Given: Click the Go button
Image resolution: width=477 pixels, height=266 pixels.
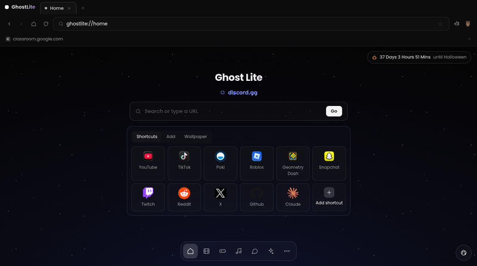Looking at the screenshot, I should point(334,111).
